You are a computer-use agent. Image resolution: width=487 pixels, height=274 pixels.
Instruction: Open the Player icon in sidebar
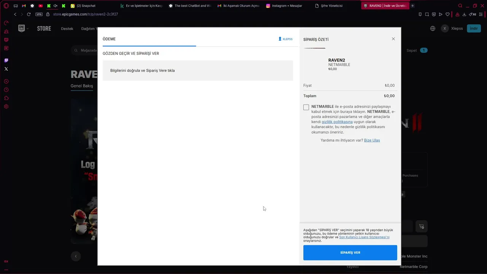pos(6,81)
